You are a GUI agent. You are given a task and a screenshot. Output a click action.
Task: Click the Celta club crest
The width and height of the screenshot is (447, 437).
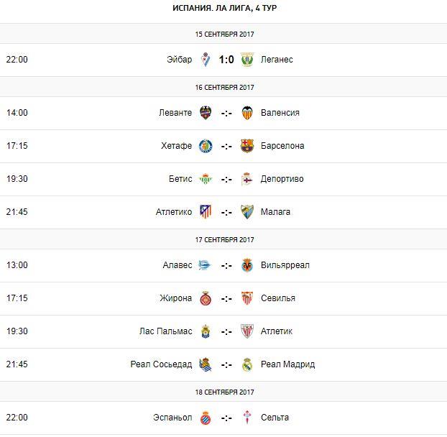[x=248, y=418]
